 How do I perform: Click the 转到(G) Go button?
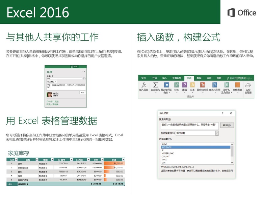coord(227,125)
